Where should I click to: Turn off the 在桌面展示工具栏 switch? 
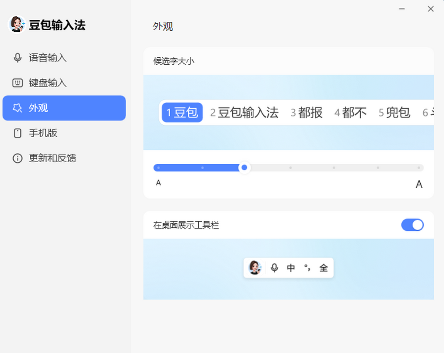click(412, 225)
